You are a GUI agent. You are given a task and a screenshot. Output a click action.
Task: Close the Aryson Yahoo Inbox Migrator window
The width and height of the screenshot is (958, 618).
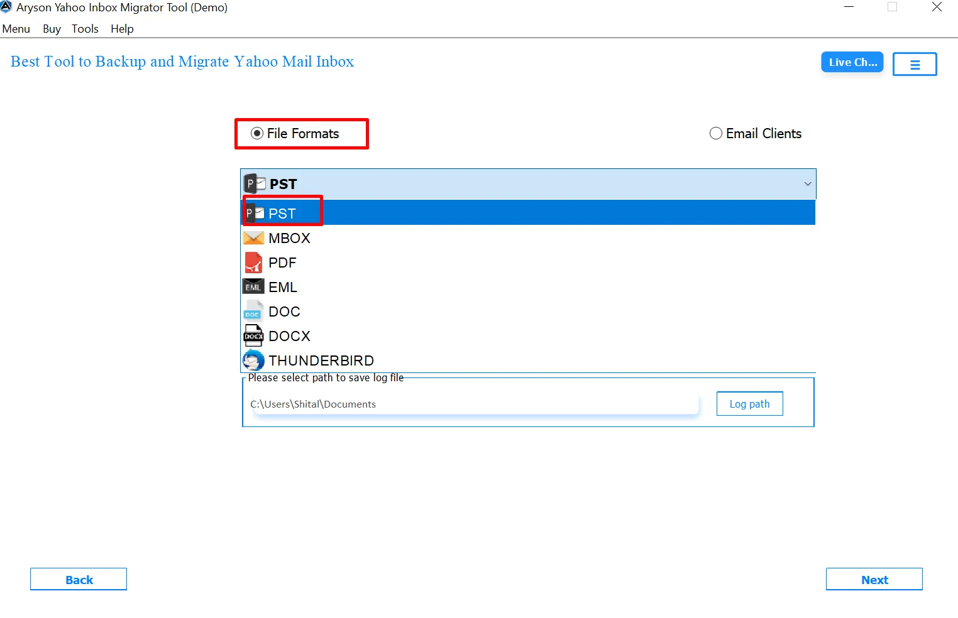937,7
